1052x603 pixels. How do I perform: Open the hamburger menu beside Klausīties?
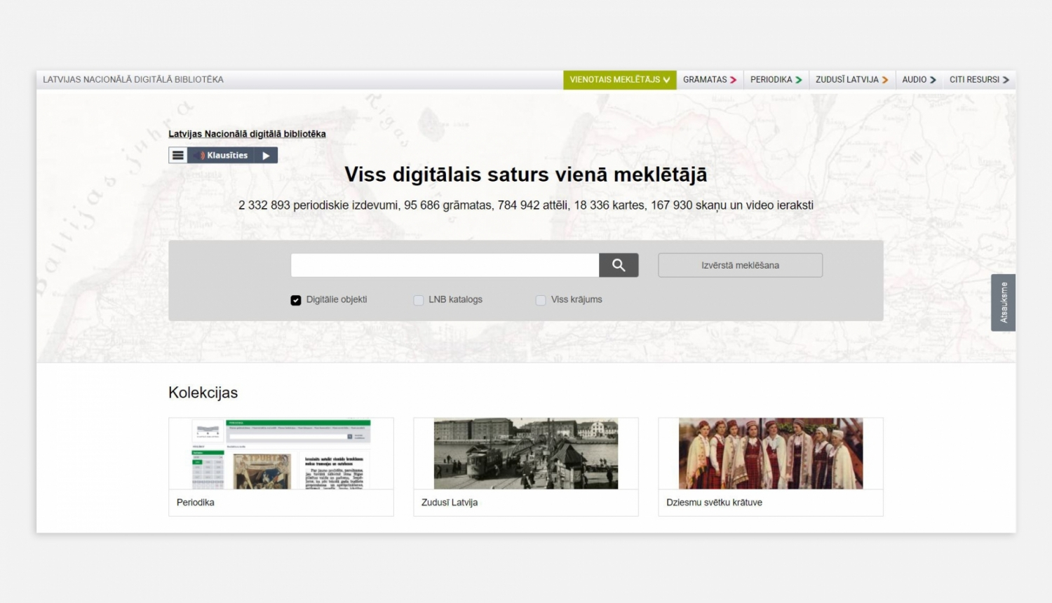178,154
